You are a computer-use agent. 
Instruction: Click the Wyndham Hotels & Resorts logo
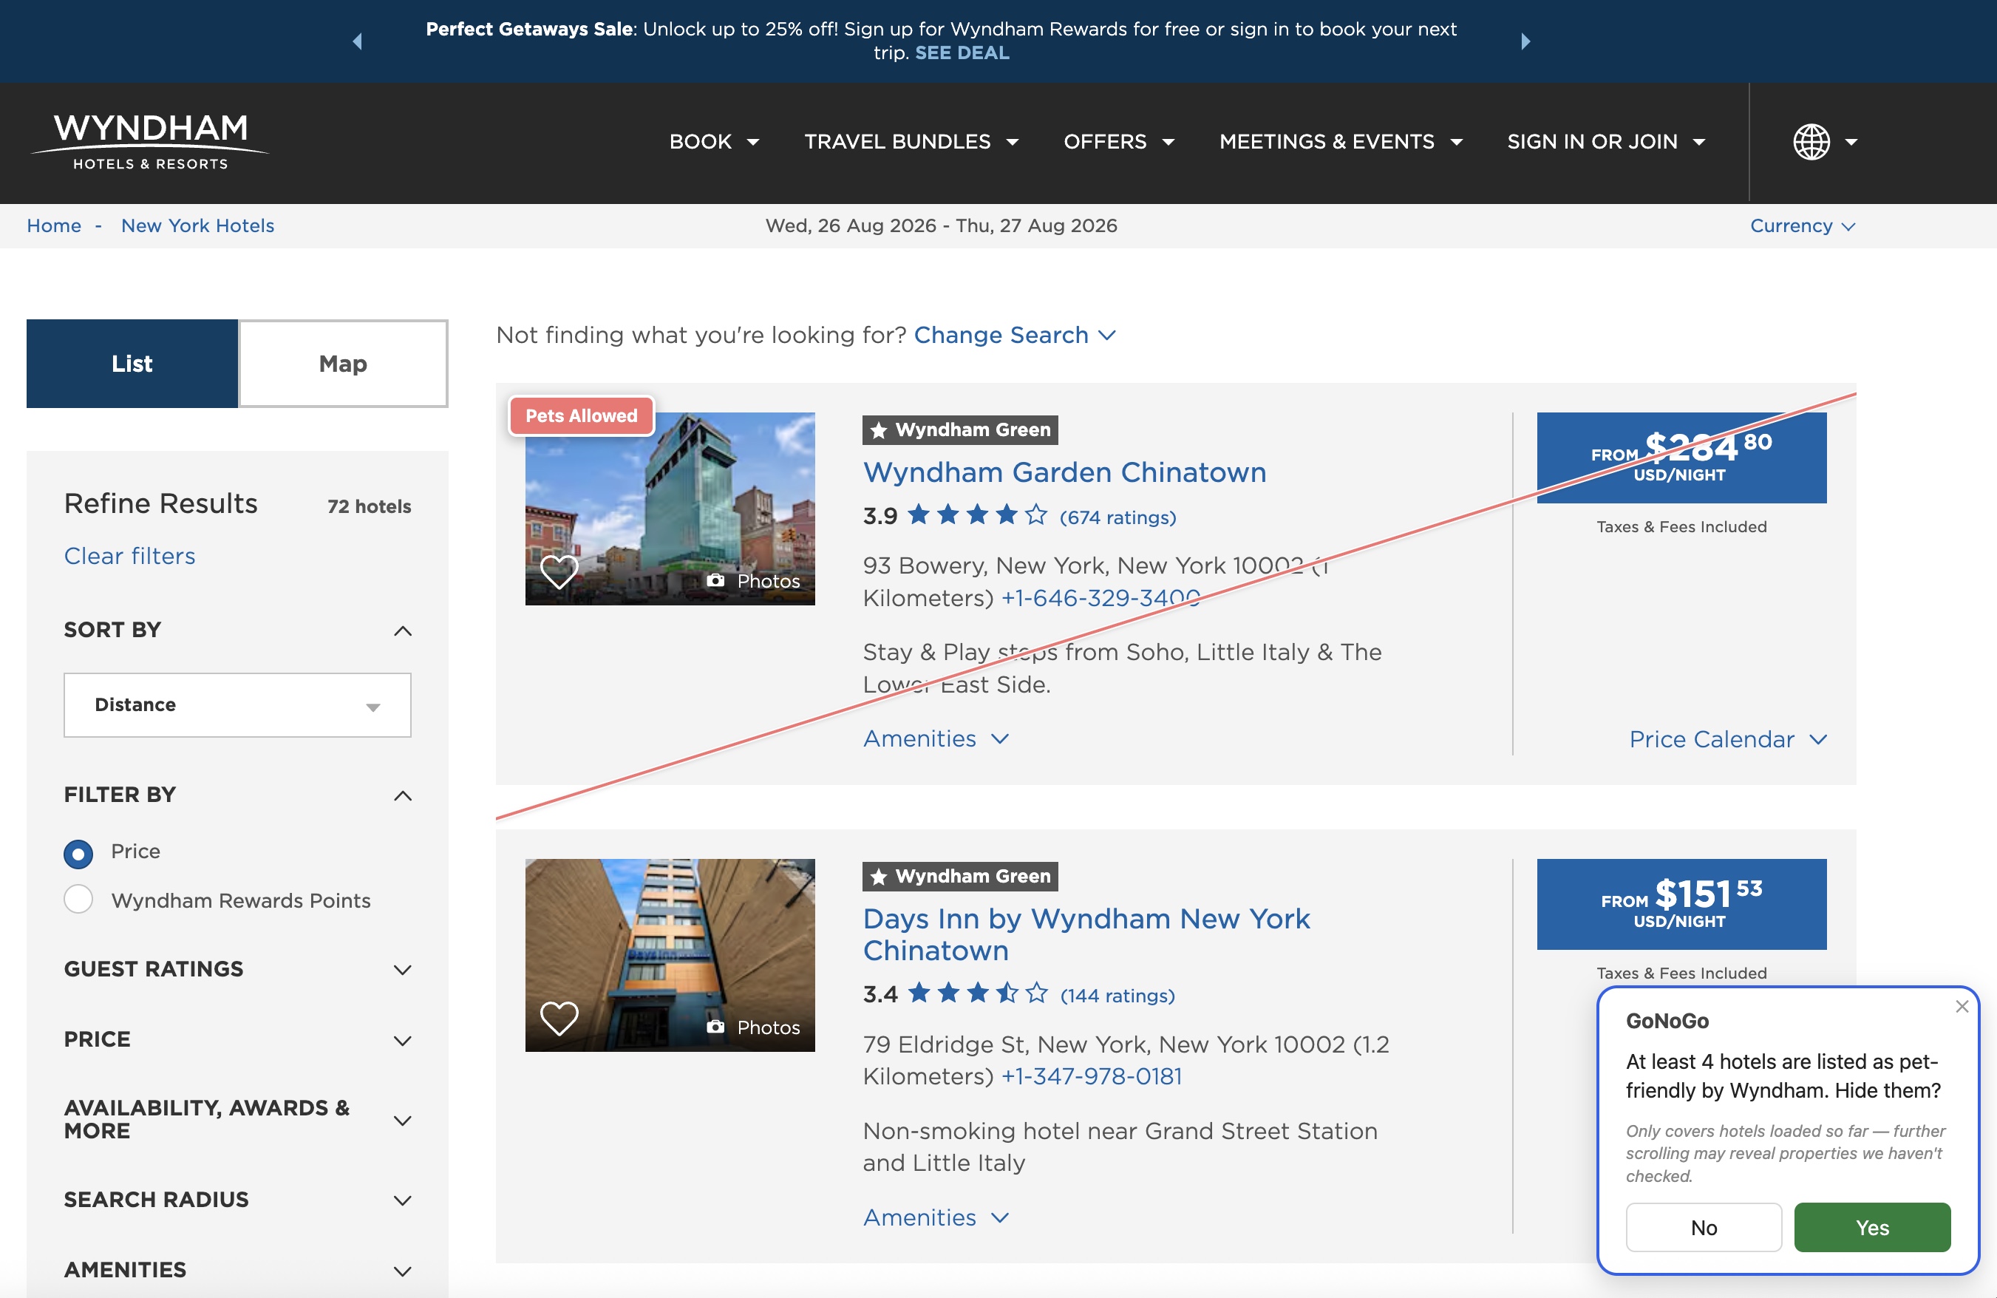click(x=150, y=142)
